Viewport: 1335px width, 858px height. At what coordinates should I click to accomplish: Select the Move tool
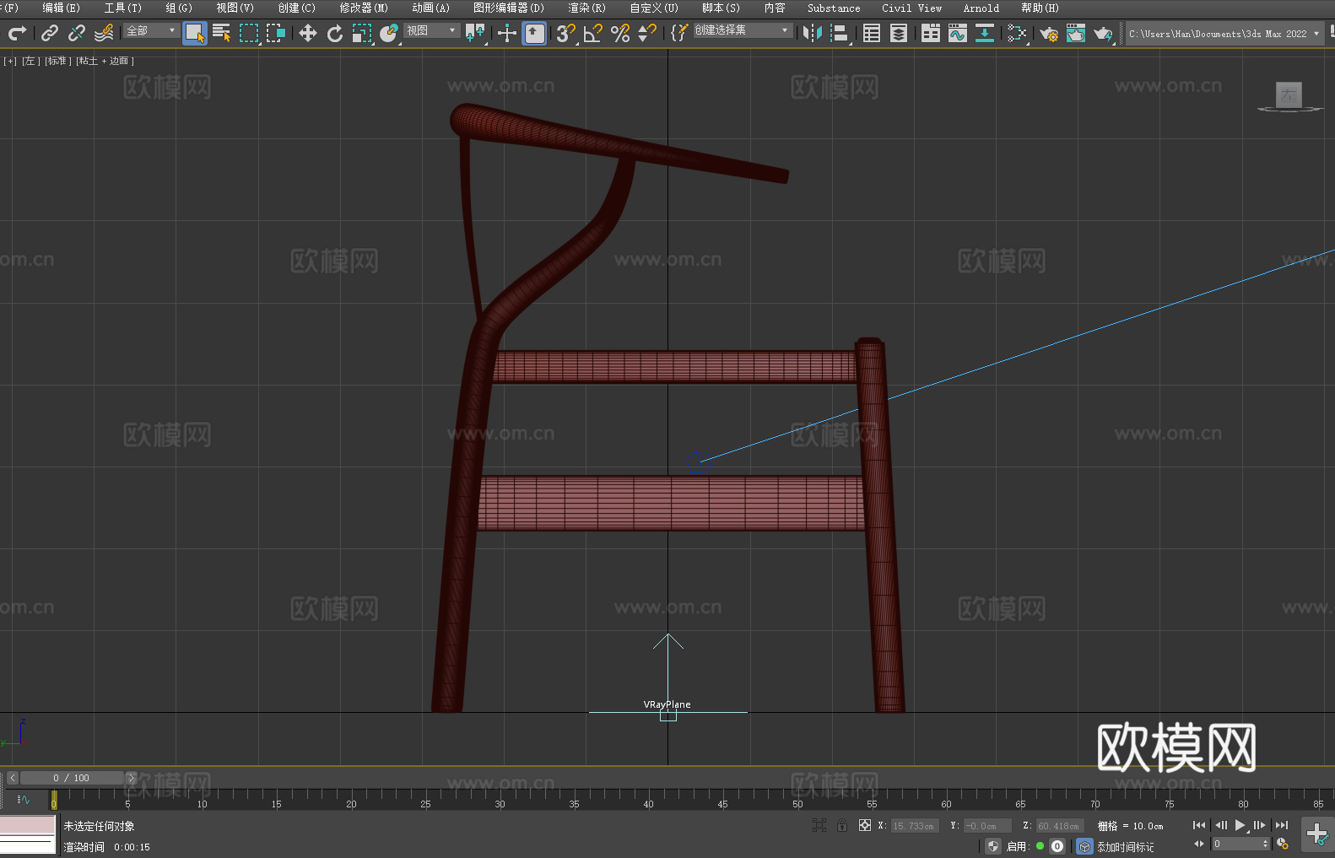(x=308, y=33)
